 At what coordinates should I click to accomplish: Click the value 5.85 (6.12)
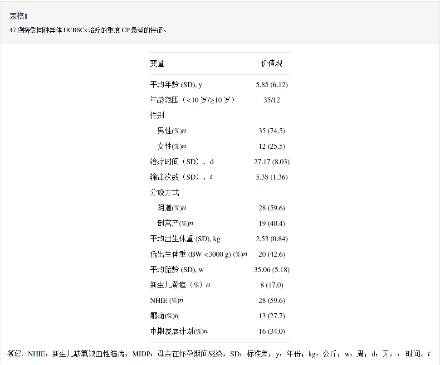pyautogui.click(x=271, y=85)
